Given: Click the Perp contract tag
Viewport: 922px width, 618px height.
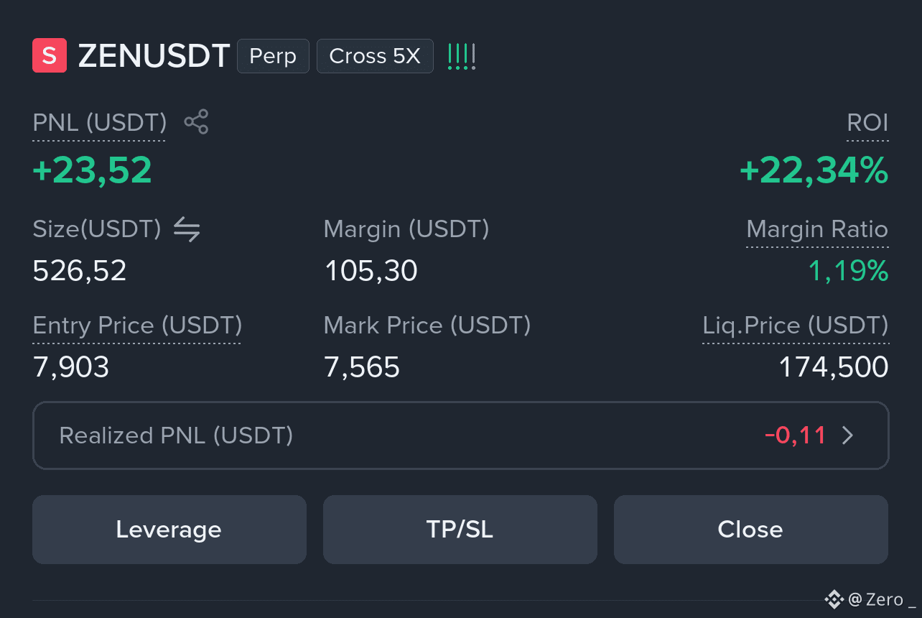Looking at the screenshot, I should pyautogui.click(x=273, y=56).
